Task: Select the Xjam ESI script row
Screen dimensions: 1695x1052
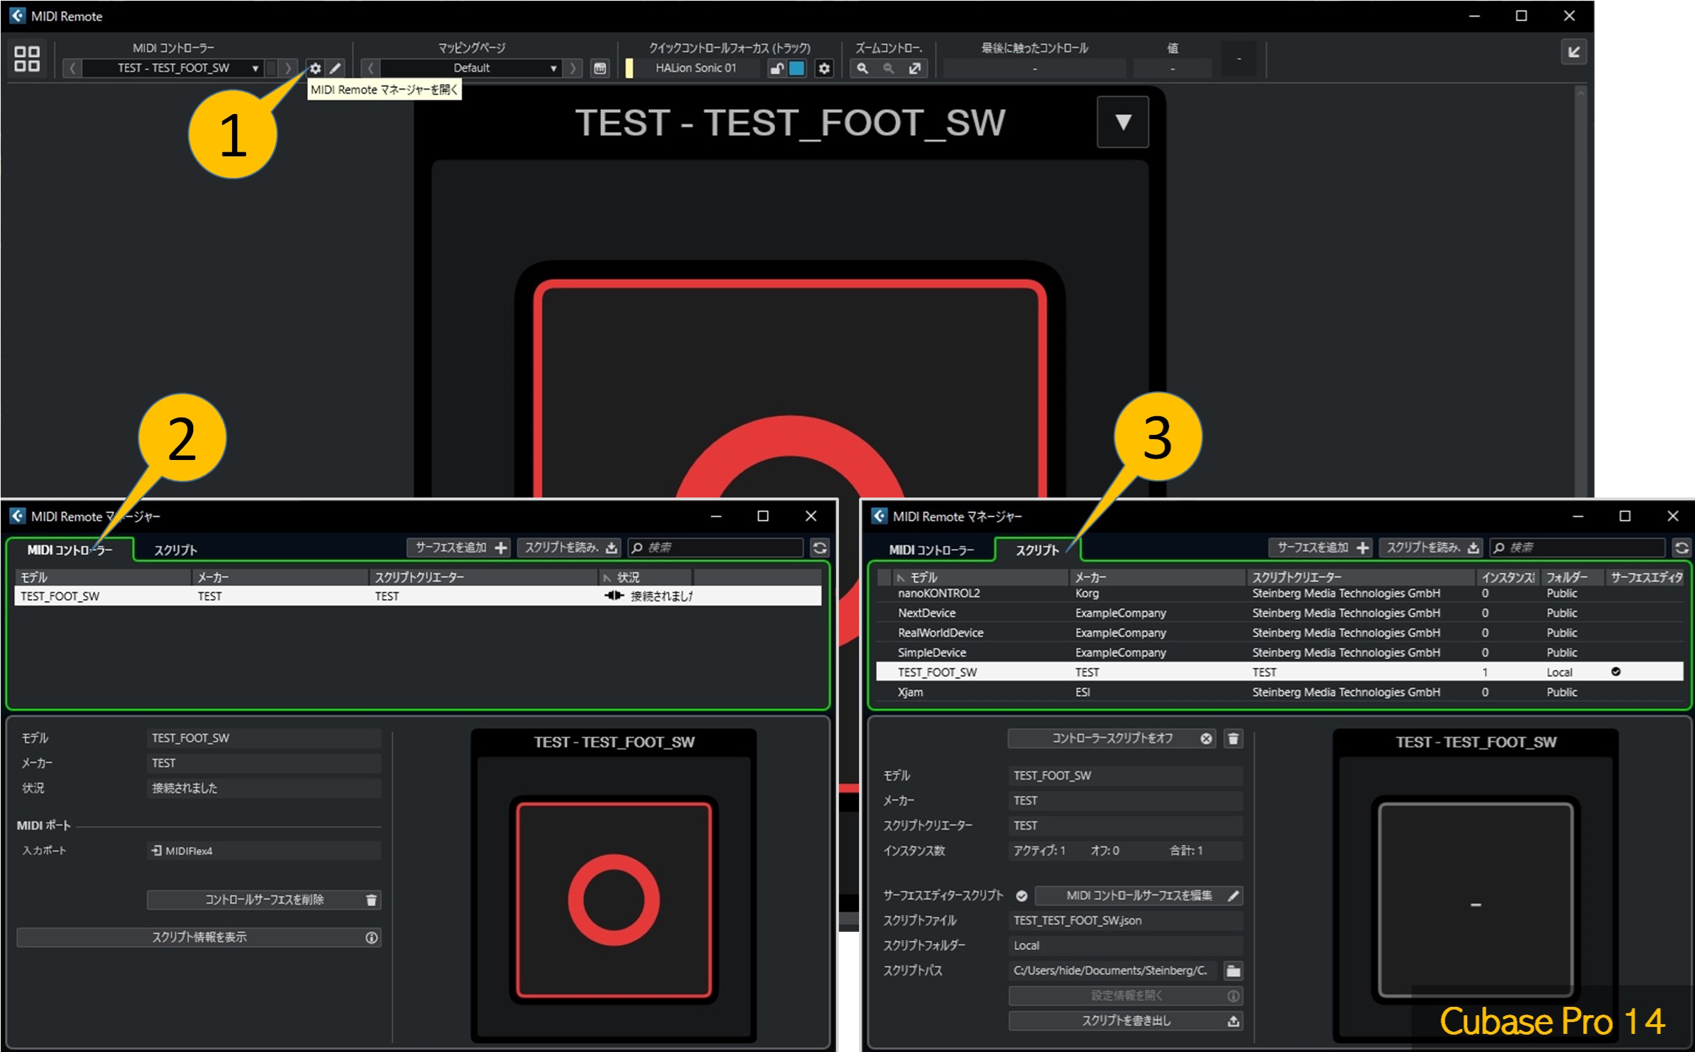Action: click(1279, 692)
